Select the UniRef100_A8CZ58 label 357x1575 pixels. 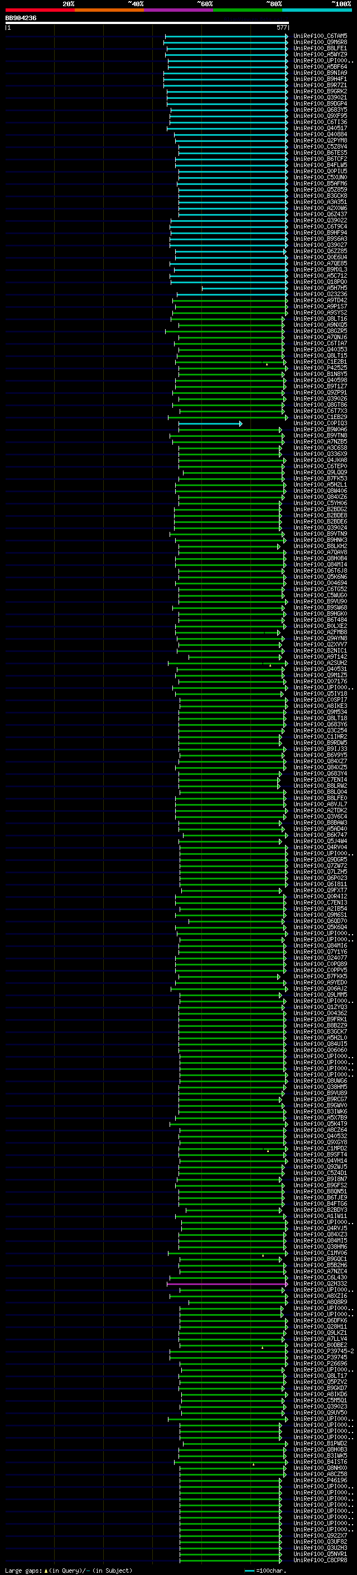pyautogui.click(x=320, y=1473)
